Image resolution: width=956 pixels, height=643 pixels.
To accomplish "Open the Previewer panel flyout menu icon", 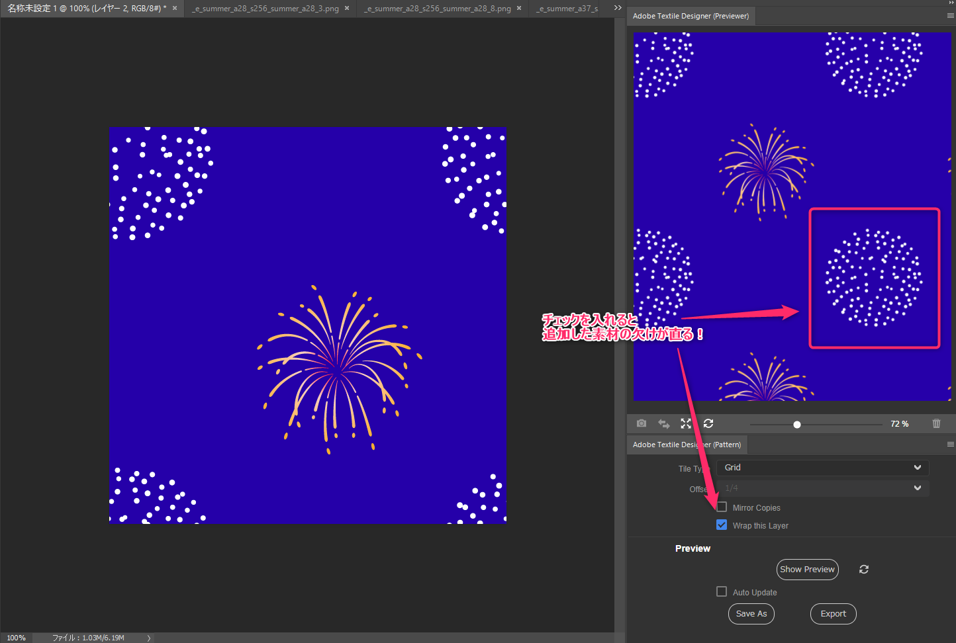I will tap(951, 16).
